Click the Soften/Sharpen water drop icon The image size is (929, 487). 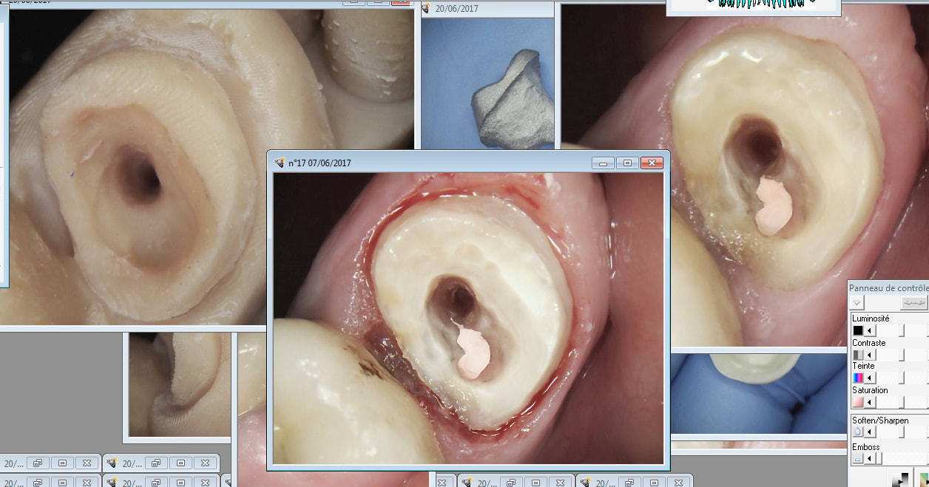tap(858, 432)
